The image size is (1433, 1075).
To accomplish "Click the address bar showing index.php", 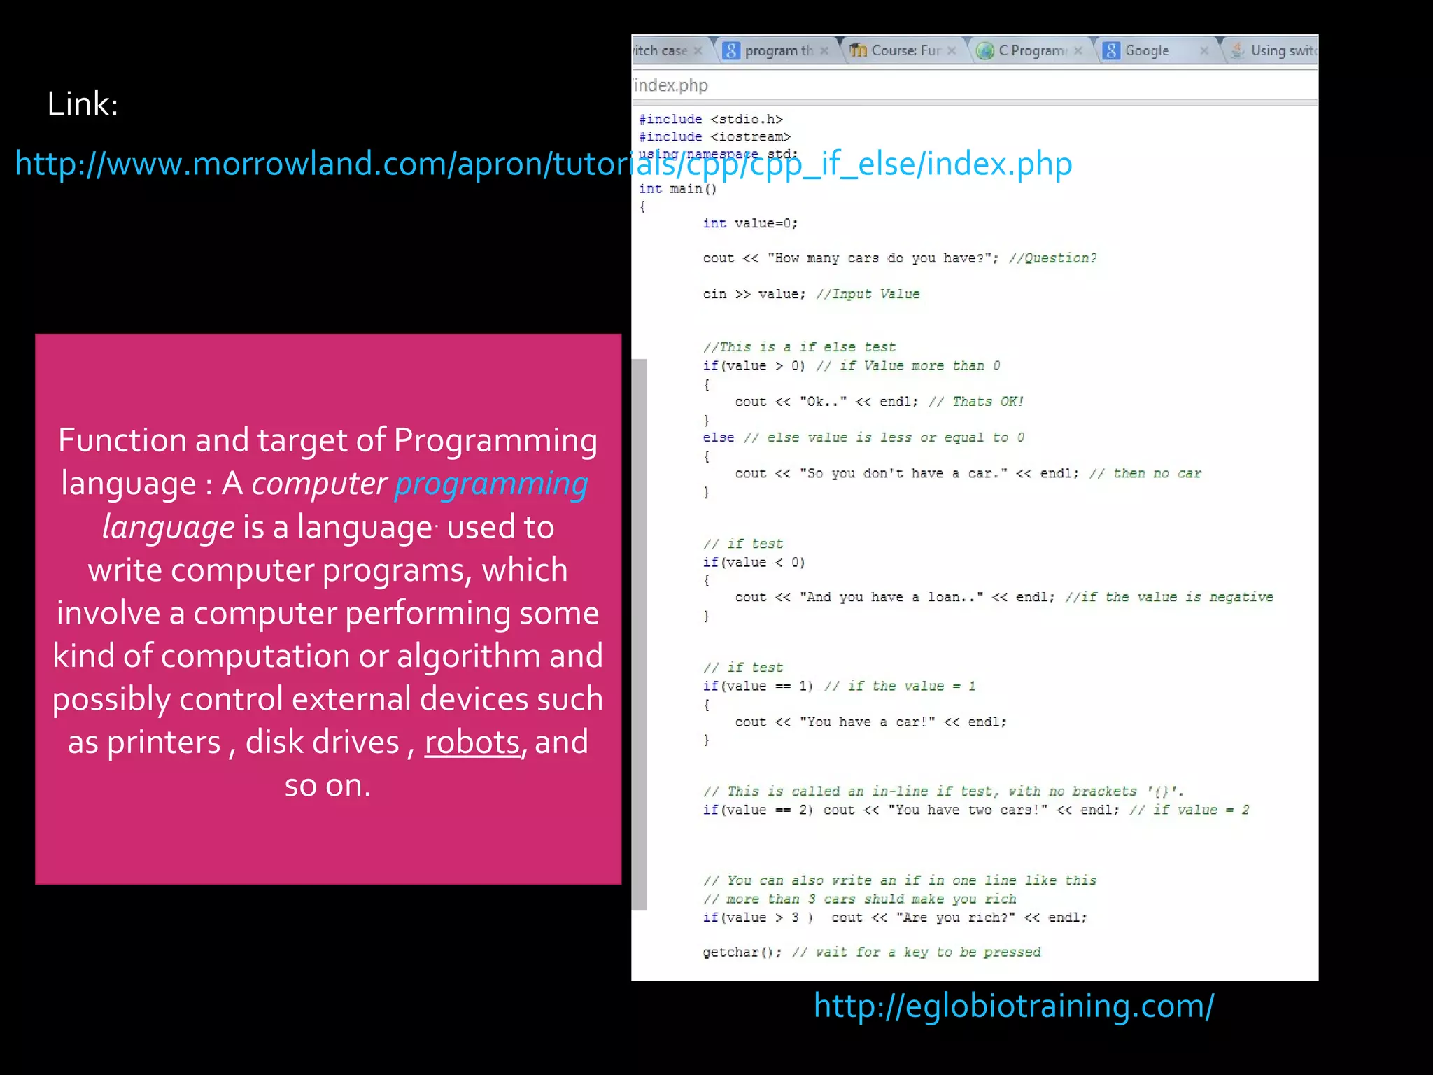I will [x=975, y=85].
